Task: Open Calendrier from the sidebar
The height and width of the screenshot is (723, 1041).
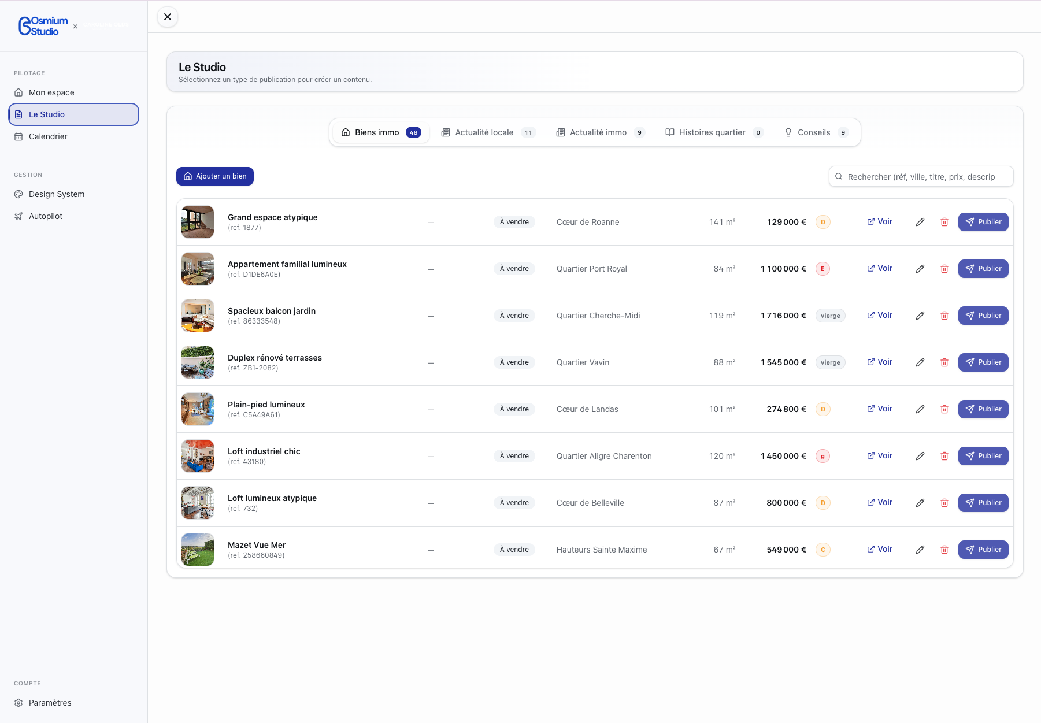Action: (74, 136)
